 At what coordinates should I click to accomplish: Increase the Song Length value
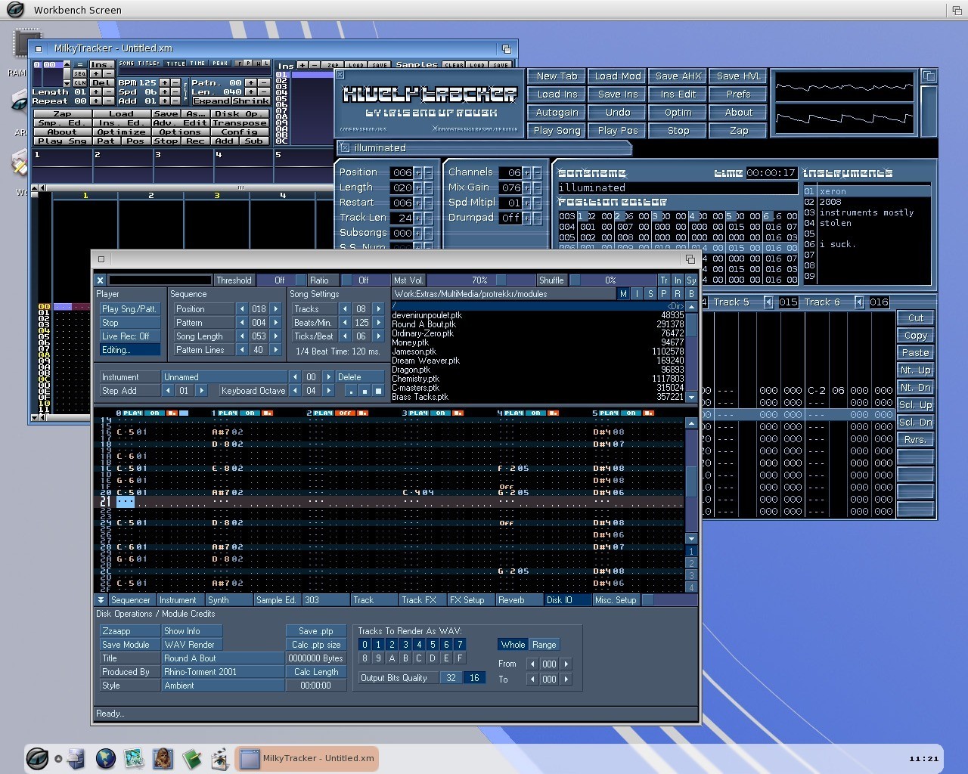[276, 336]
